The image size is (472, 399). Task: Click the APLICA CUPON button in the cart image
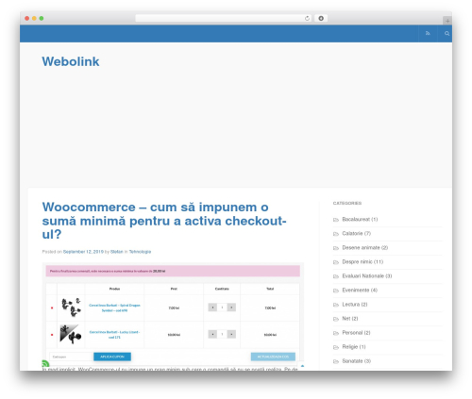point(112,357)
